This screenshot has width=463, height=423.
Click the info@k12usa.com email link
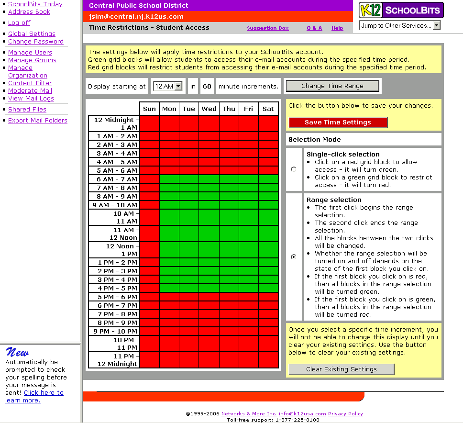click(x=302, y=413)
